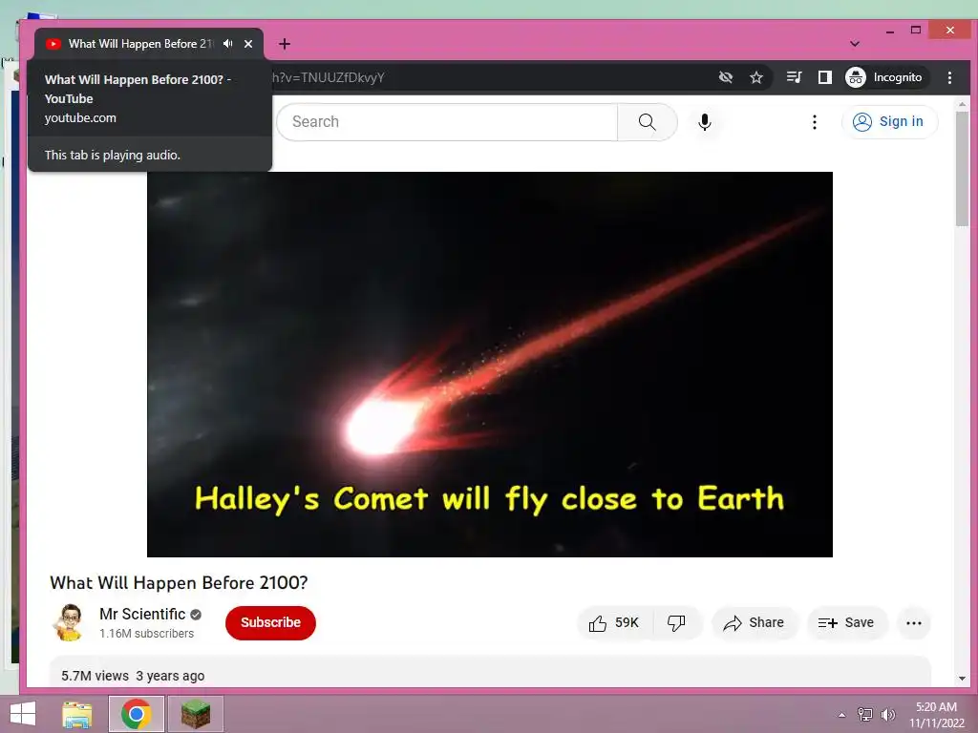The height and width of the screenshot is (733, 978).
Task: Click the verified badge next to Mr Scientific
Action: pos(196,615)
